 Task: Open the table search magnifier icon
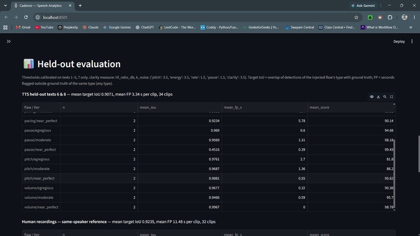click(385, 97)
